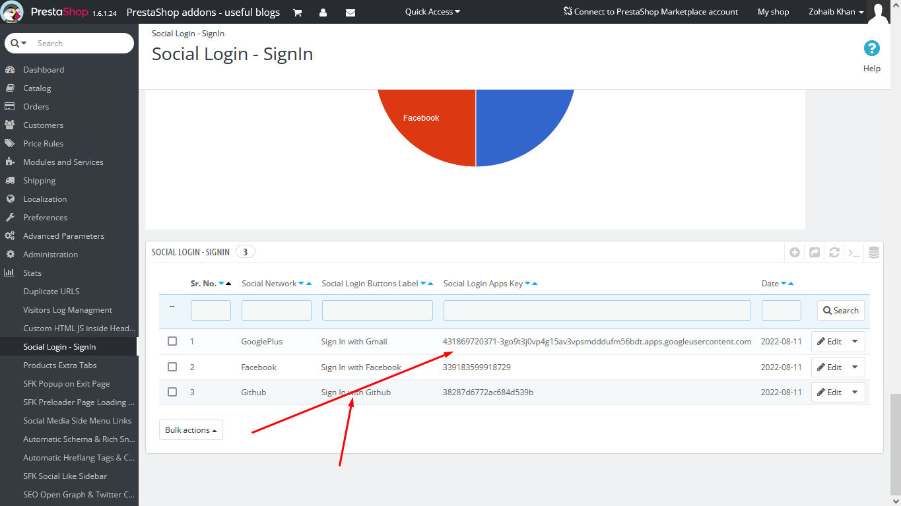The image size is (901, 506).
Task: Open the customer person icon in header
Action: click(x=323, y=12)
